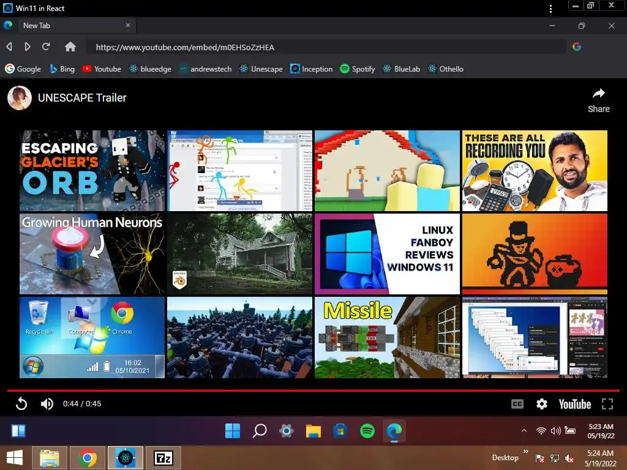Click the Google icon beside the address bar

577,47
